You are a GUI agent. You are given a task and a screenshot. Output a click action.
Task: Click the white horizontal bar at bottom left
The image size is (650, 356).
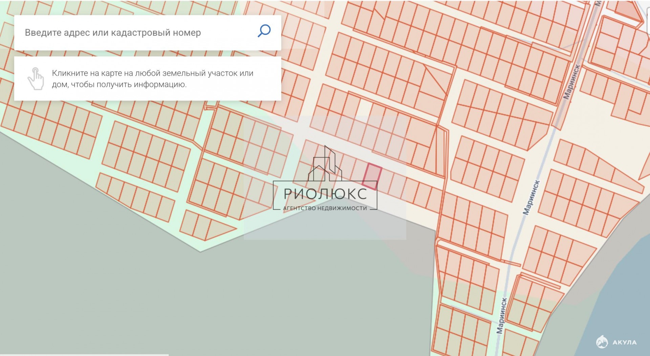84,355
